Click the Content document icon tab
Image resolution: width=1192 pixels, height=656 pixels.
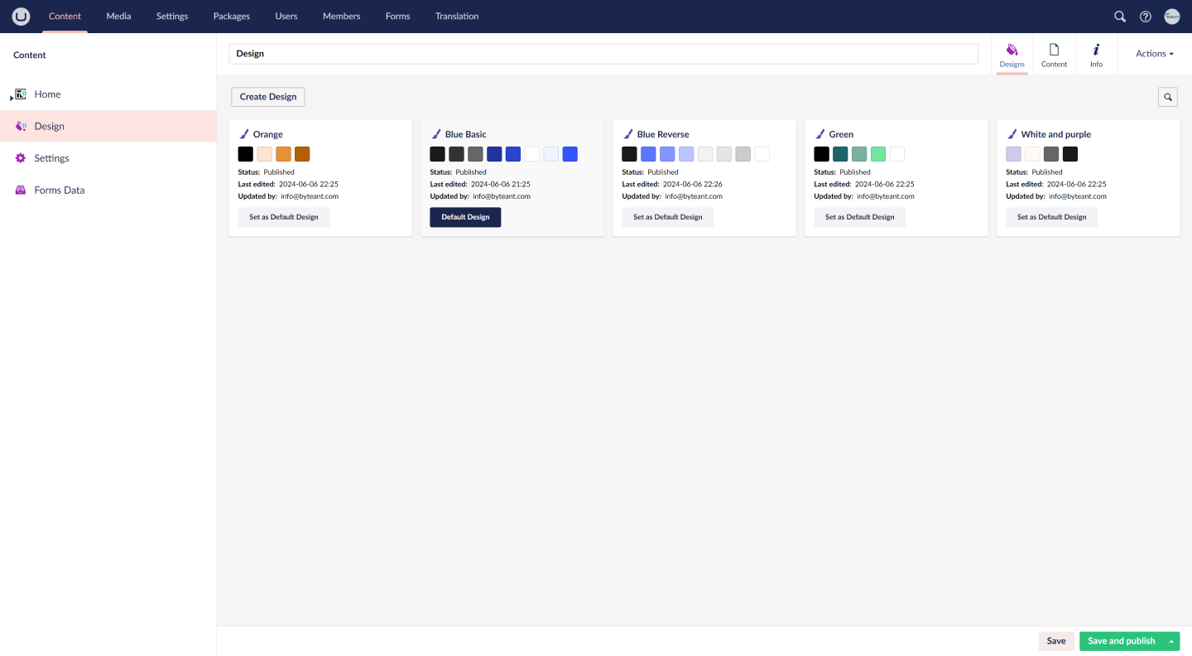[1054, 48]
